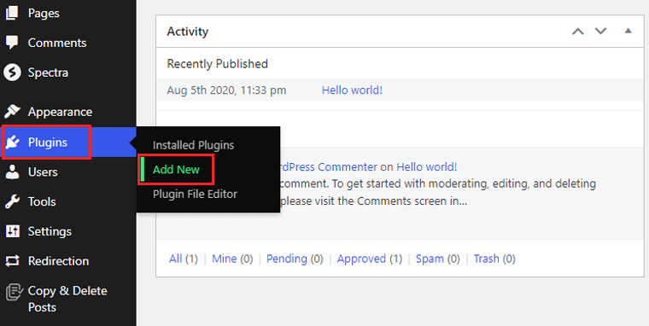Click the Redirection arrows icon
The image size is (649, 326).
tap(13, 260)
